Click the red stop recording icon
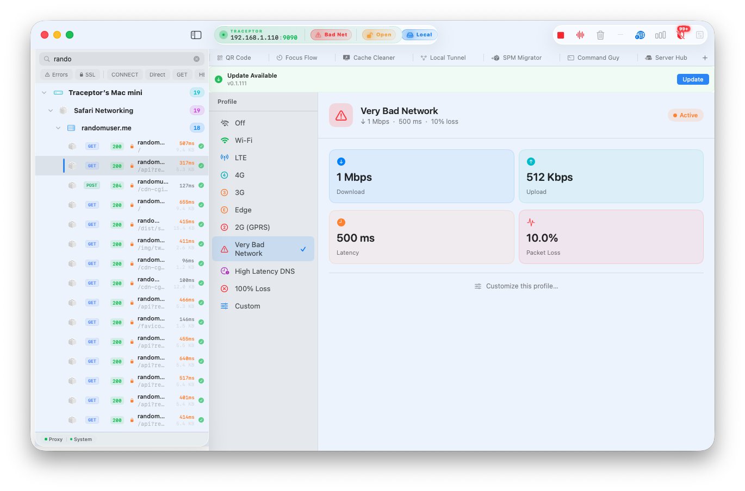The height and width of the screenshot is (491, 745). pos(561,35)
